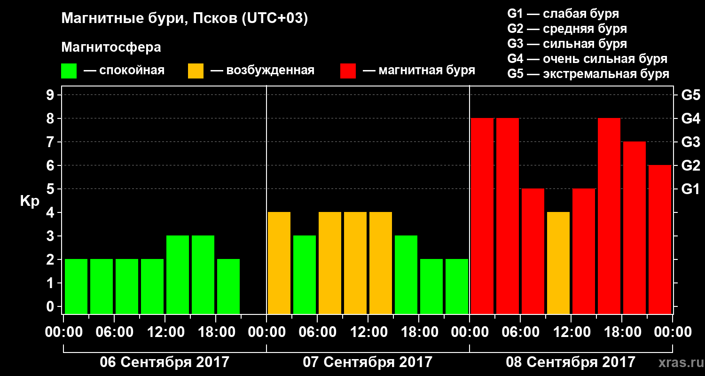Click the green Kp 3 bar at 03:00–06:00, 07 Сентября
The height and width of the screenshot is (376, 705).
[305, 274]
